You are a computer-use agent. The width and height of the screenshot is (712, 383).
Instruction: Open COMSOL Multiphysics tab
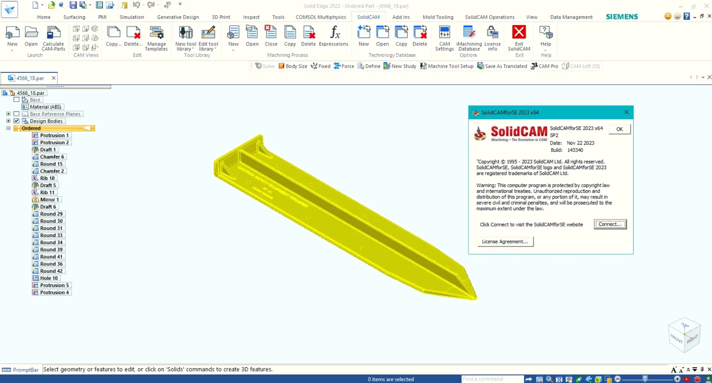click(x=321, y=17)
